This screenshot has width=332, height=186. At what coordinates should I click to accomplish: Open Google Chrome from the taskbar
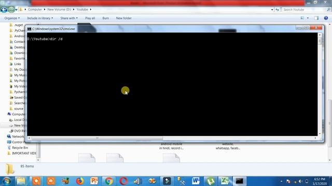[x=108, y=181]
